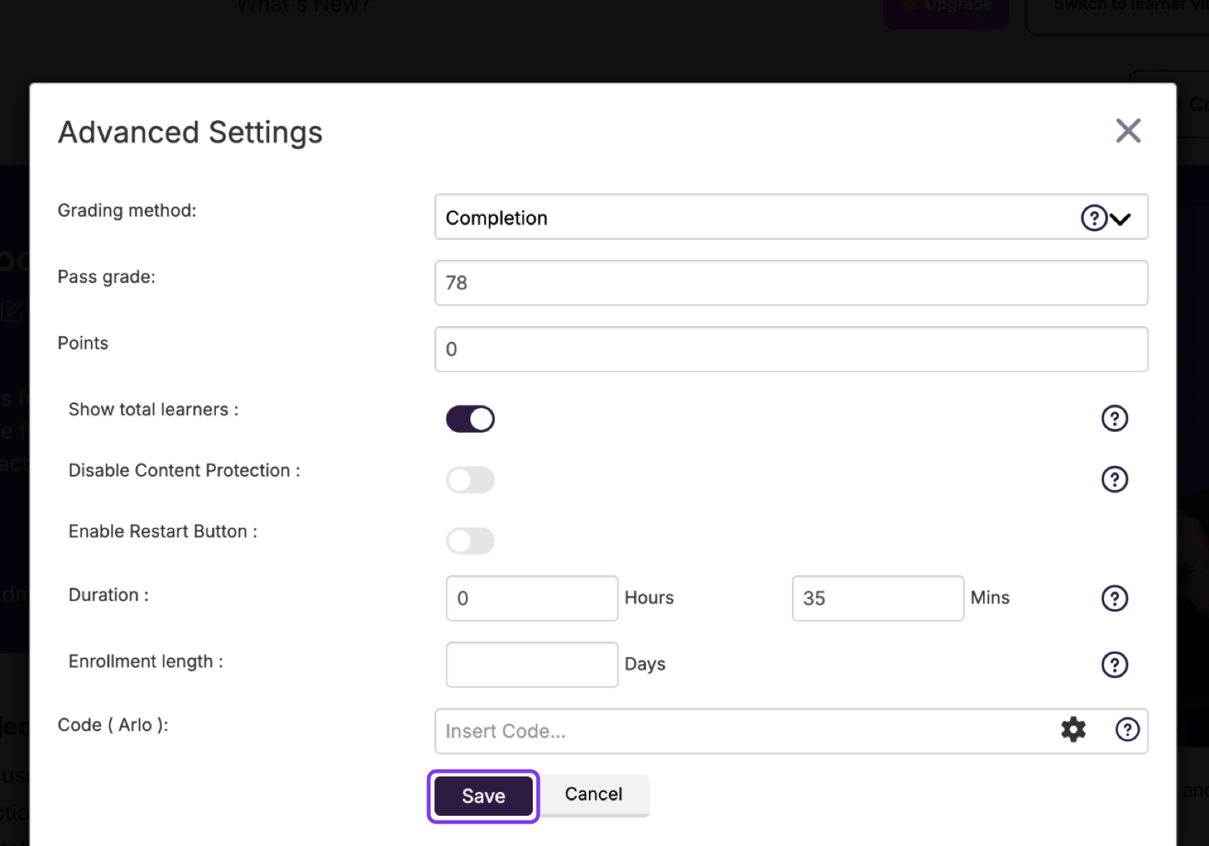
Task: Click the Enrollment length label
Action: pos(146,662)
